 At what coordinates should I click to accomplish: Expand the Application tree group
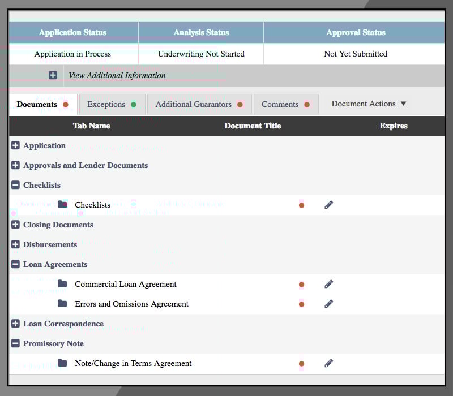pos(15,145)
